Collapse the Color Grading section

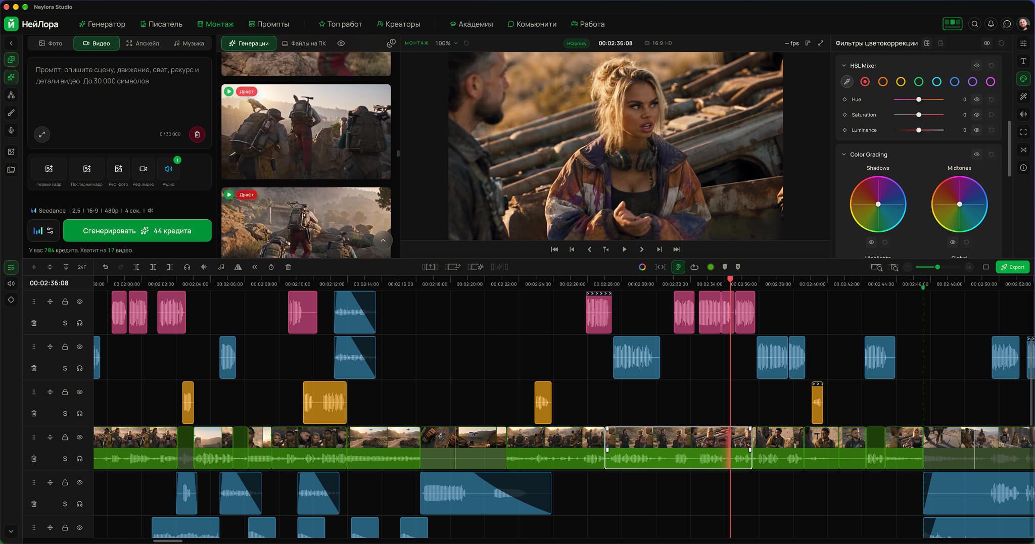843,155
